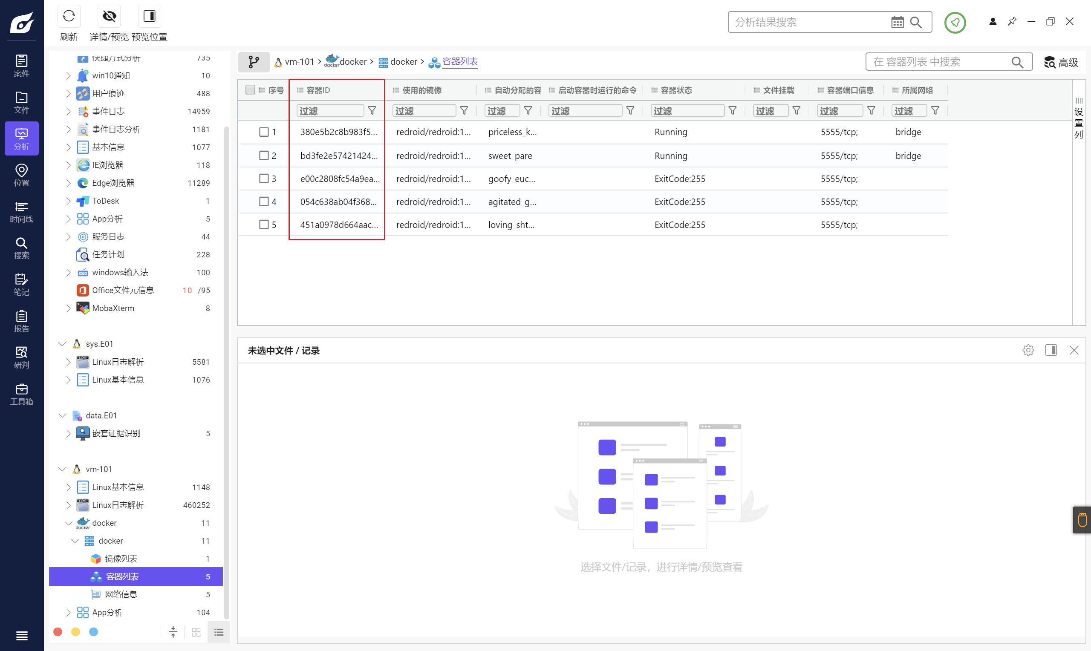Viewport: 1091px width, 651px height.
Task: Click the 使用的镜像 column header
Action: (422, 90)
